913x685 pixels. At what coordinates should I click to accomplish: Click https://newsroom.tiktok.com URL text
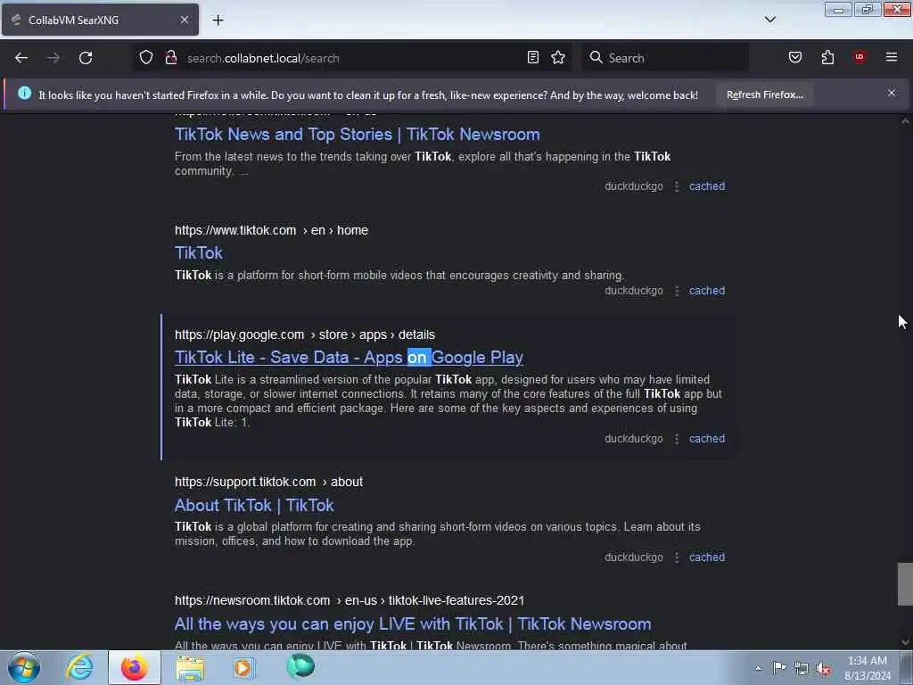click(252, 600)
